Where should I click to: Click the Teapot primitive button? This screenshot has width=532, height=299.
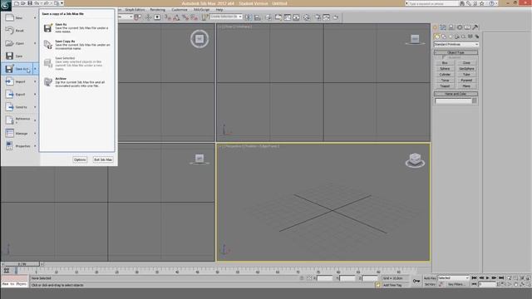click(445, 86)
